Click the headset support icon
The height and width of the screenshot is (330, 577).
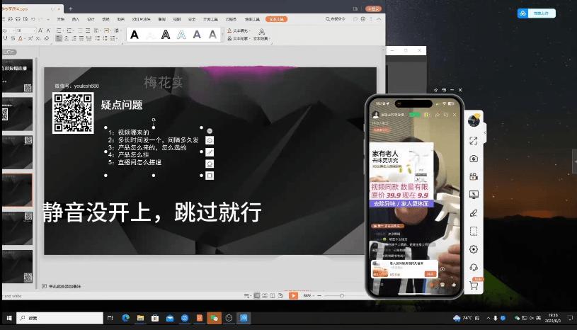click(474, 267)
